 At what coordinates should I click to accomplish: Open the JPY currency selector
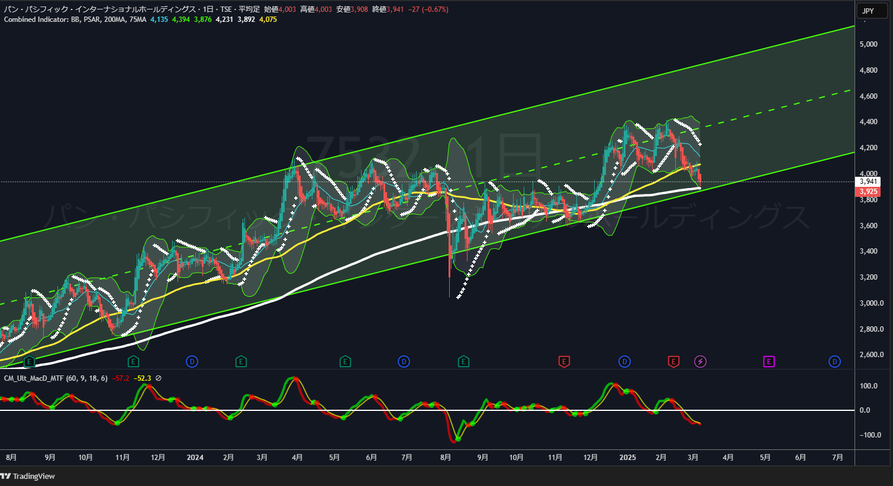tap(872, 11)
